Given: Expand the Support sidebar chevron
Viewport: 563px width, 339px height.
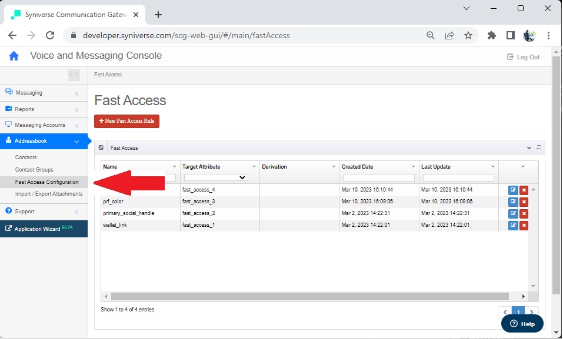Looking at the screenshot, I should pyautogui.click(x=76, y=212).
